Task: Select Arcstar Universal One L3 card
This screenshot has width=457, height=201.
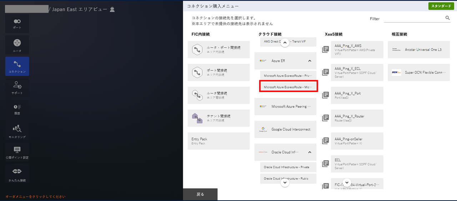Action: click(419, 50)
